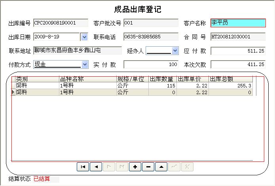Click the 品种名称 column header
The height and width of the screenshot is (186, 275).
point(87,79)
